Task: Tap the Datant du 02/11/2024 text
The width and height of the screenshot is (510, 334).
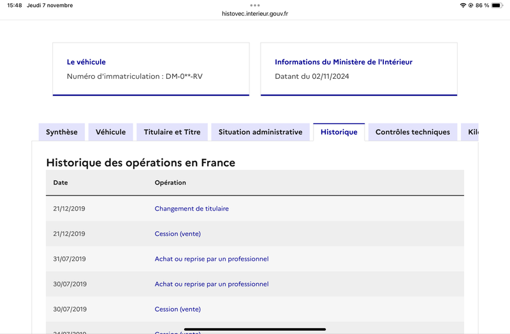Action: click(x=312, y=76)
